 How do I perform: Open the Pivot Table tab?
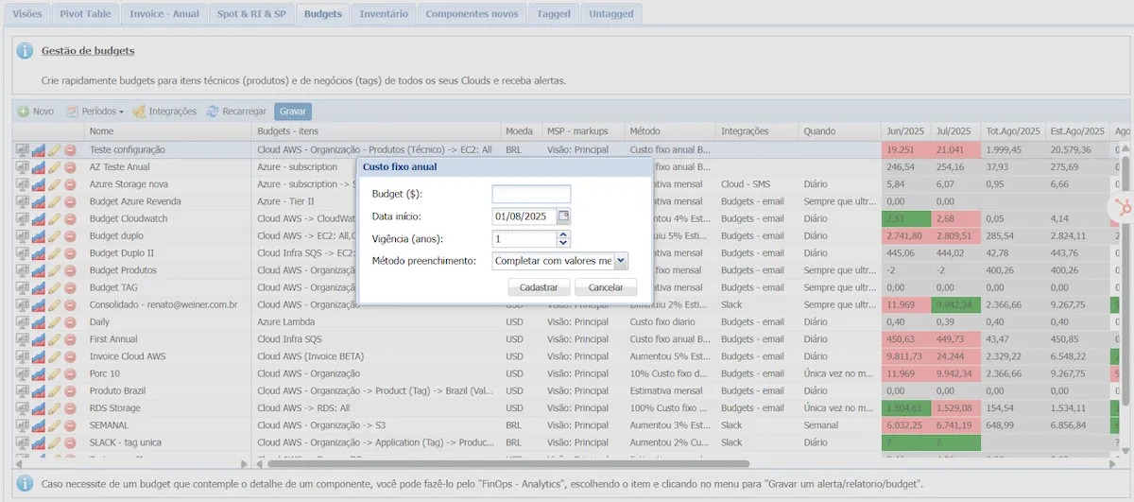click(x=85, y=14)
